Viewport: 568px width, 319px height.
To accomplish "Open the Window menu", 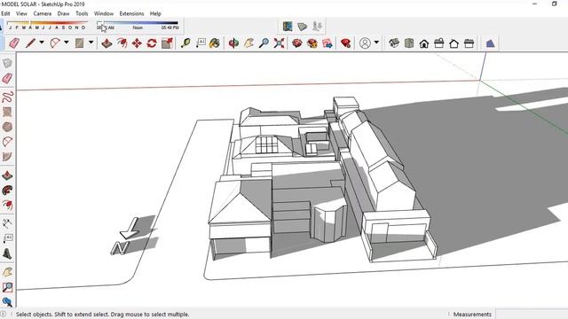I will [x=104, y=13].
